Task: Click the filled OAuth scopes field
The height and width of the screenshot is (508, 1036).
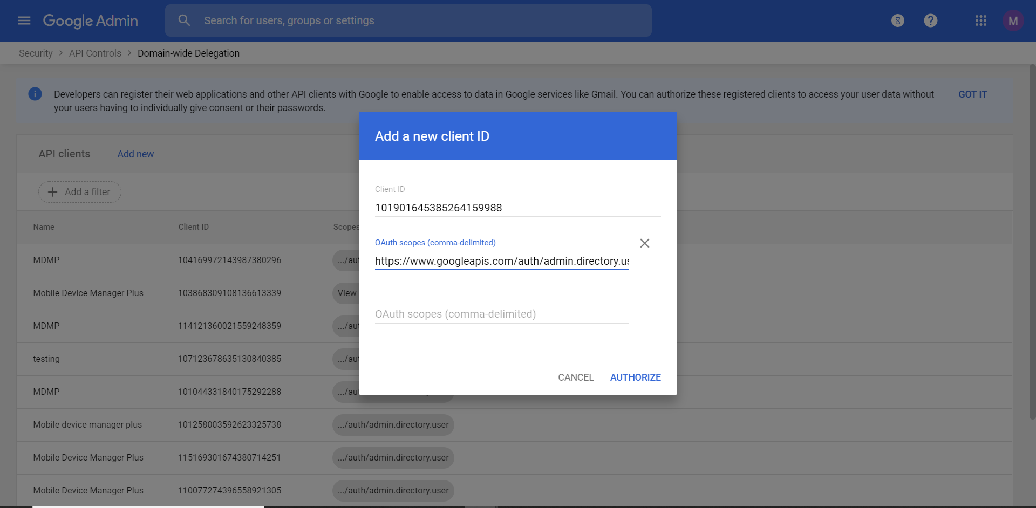Action: point(501,261)
